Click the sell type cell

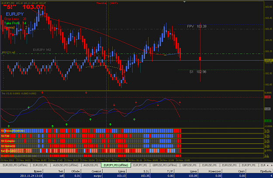click(61, 176)
